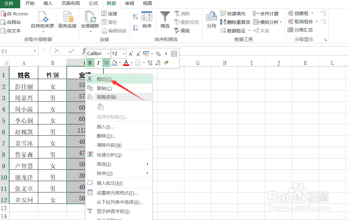Expand 筛选(E) submenu in context menu
This screenshot has height=220, width=349.
119,164
